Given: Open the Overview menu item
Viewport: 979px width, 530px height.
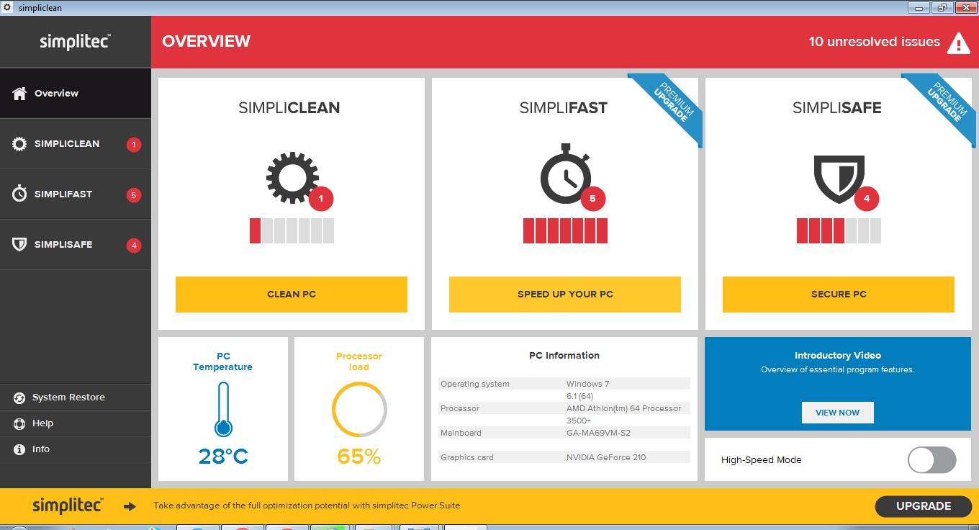Looking at the screenshot, I should pos(76,93).
